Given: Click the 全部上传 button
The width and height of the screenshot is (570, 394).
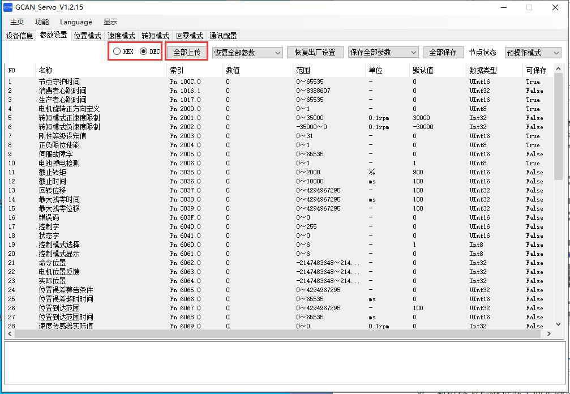Looking at the screenshot, I should point(187,52).
